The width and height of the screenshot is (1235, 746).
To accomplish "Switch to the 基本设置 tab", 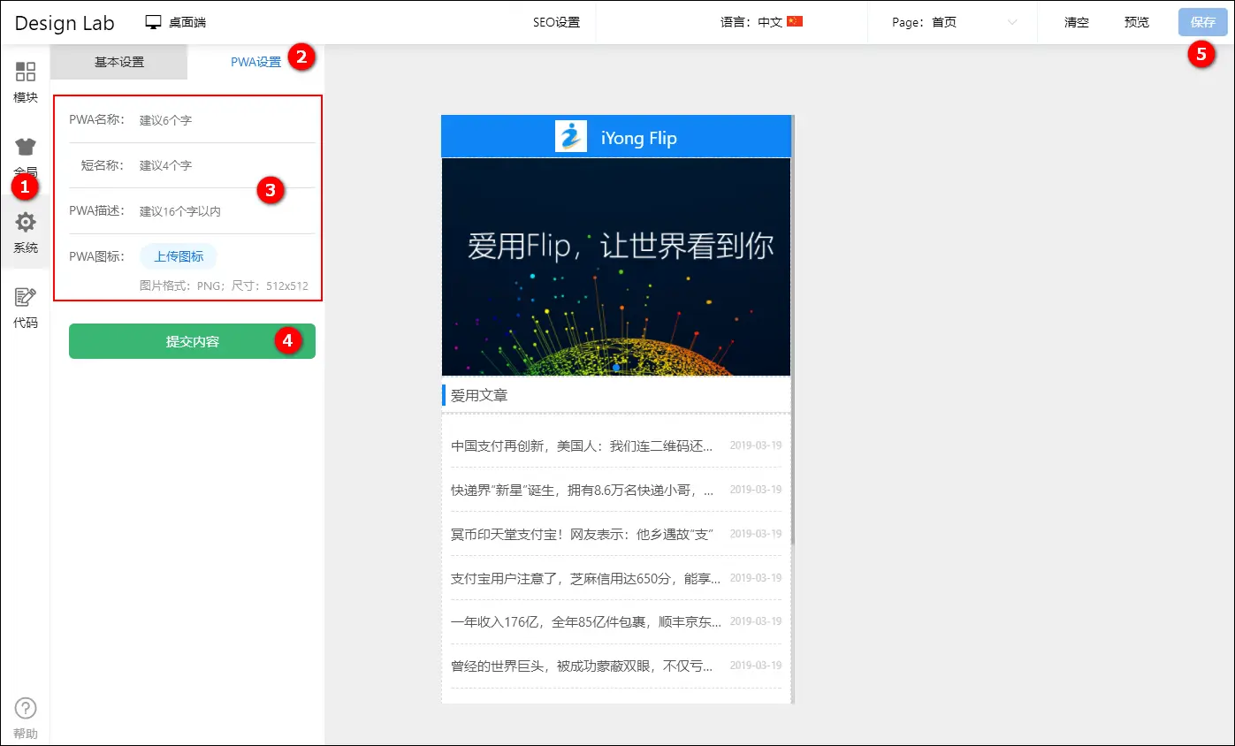I will pos(119,62).
